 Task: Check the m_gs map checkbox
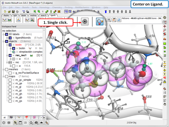click(x=10, y=101)
